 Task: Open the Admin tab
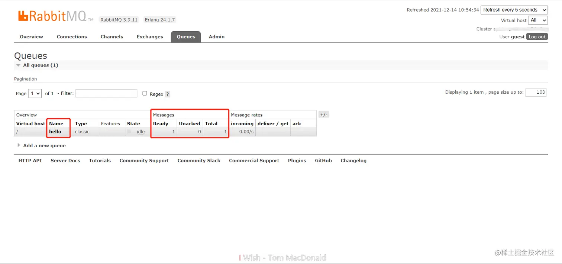[217, 37]
